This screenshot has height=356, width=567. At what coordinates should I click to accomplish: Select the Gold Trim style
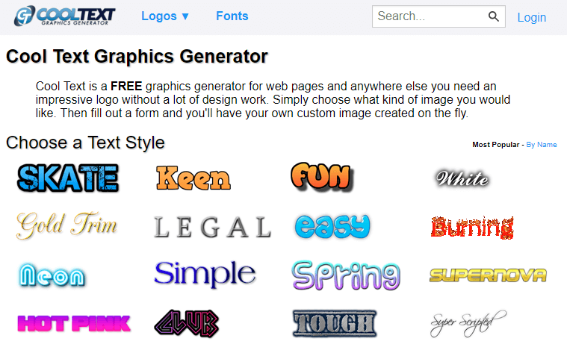66,225
